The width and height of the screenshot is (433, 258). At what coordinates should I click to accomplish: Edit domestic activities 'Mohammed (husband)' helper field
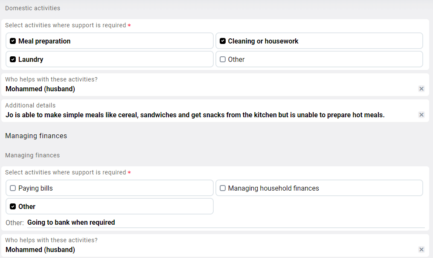tap(41, 89)
